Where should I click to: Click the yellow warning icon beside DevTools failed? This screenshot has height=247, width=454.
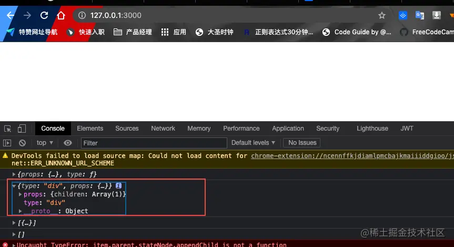coord(5,156)
